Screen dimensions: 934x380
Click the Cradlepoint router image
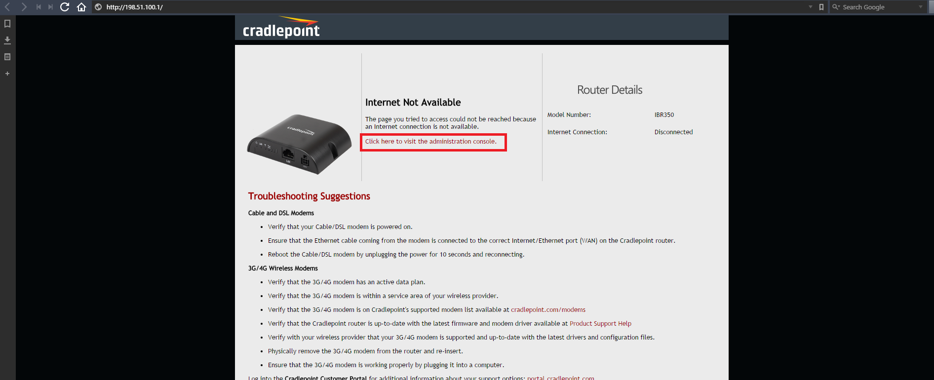click(x=299, y=144)
